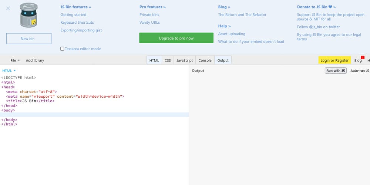Toggle the Output panel tab
The image size is (370, 185).
(223, 60)
